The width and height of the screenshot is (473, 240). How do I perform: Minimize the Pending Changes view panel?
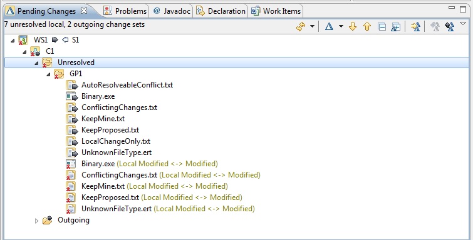[452, 8]
